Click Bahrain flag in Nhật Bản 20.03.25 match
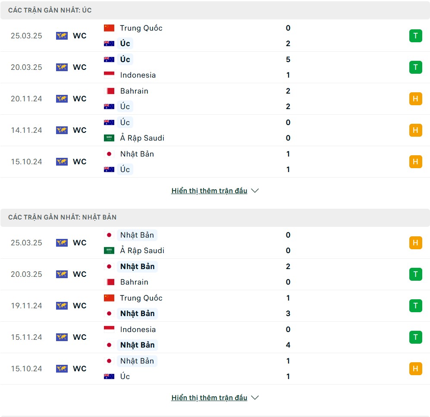Image resolution: width=430 pixels, height=417 pixels. click(109, 282)
